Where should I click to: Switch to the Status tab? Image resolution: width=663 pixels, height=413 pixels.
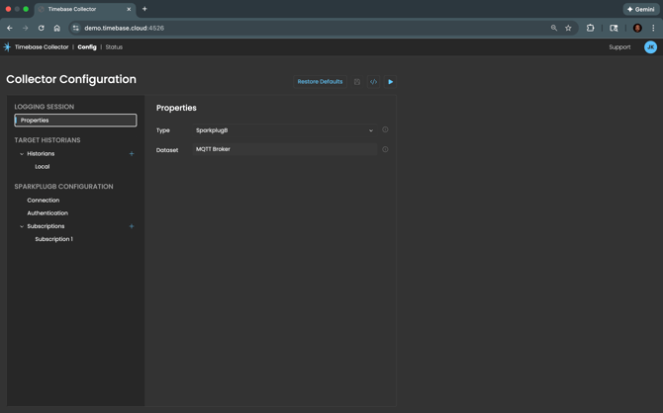(114, 47)
